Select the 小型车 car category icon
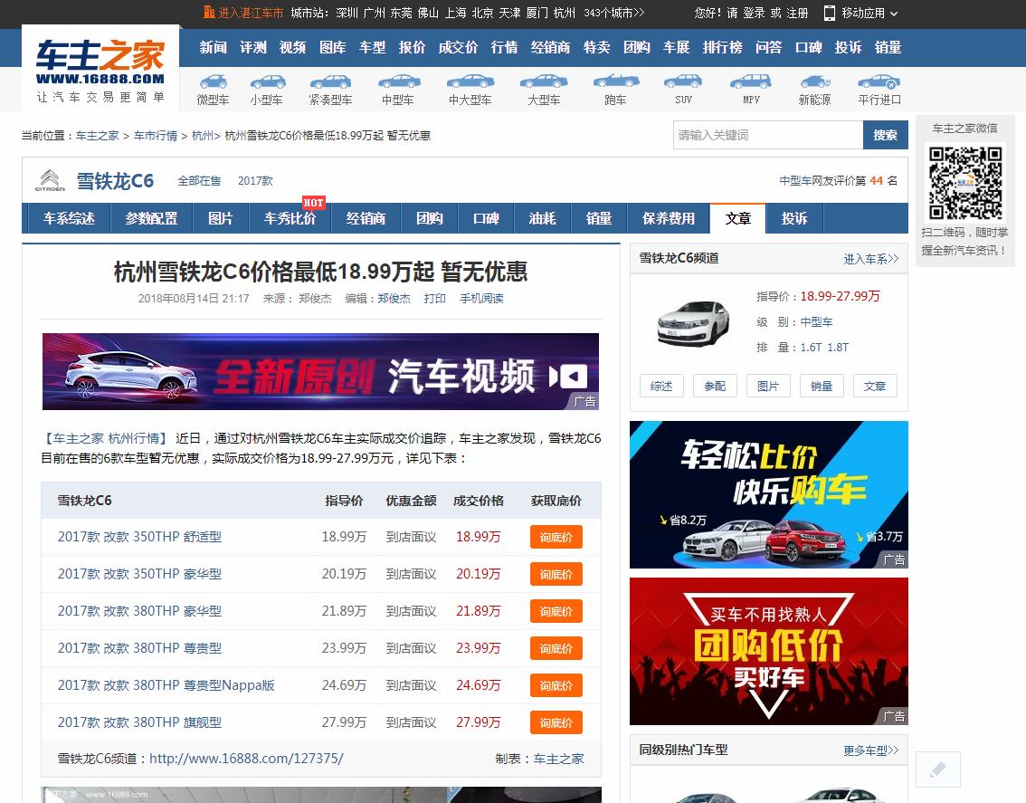This screenshot has height=803, width=1026. click(x=267, y=81)
